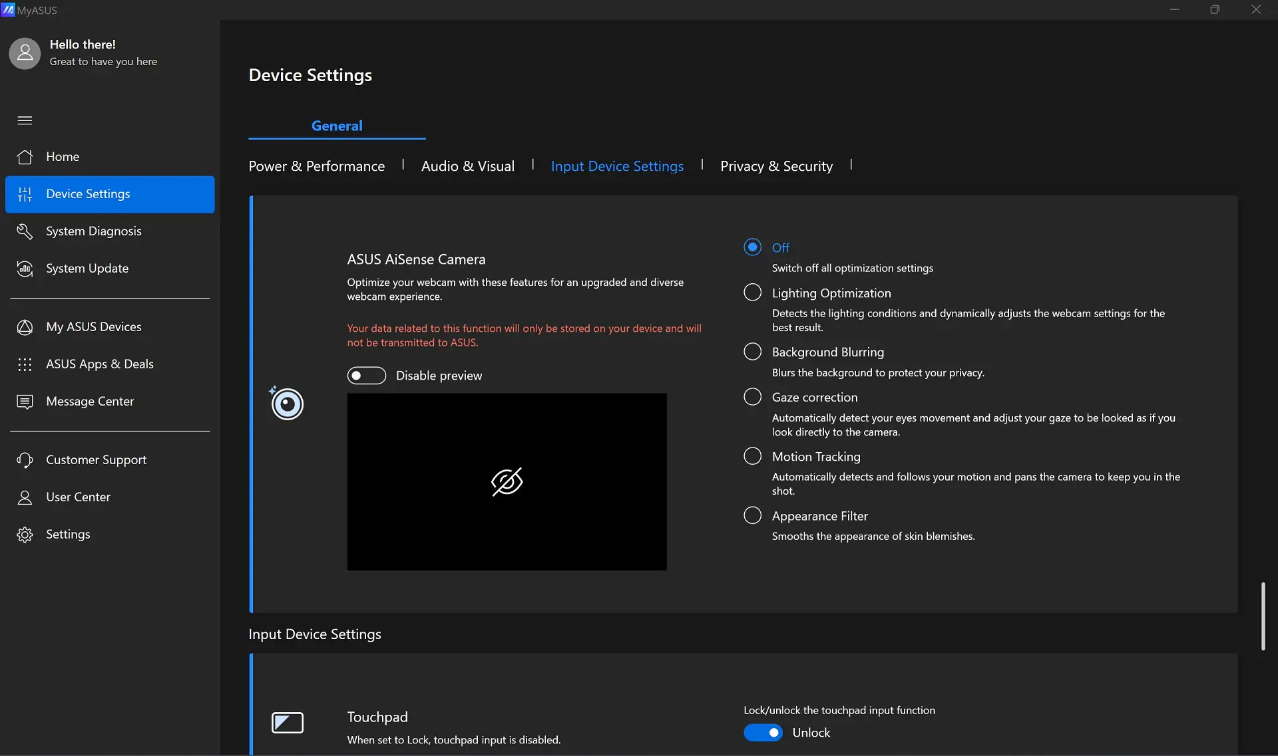The width and height of the screenshot is (1278, 756).
Task: Click the Settings gear icon
Action: click(25, 535)
